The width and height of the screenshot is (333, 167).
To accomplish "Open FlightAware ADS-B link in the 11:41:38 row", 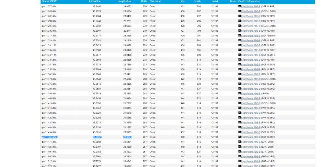I will click(251, 108).
